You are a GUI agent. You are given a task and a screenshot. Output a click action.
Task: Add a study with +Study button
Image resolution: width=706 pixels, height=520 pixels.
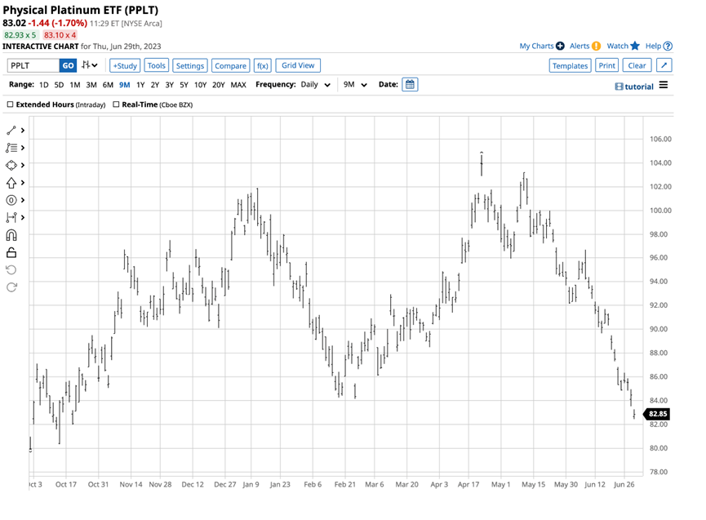point(125,65)
